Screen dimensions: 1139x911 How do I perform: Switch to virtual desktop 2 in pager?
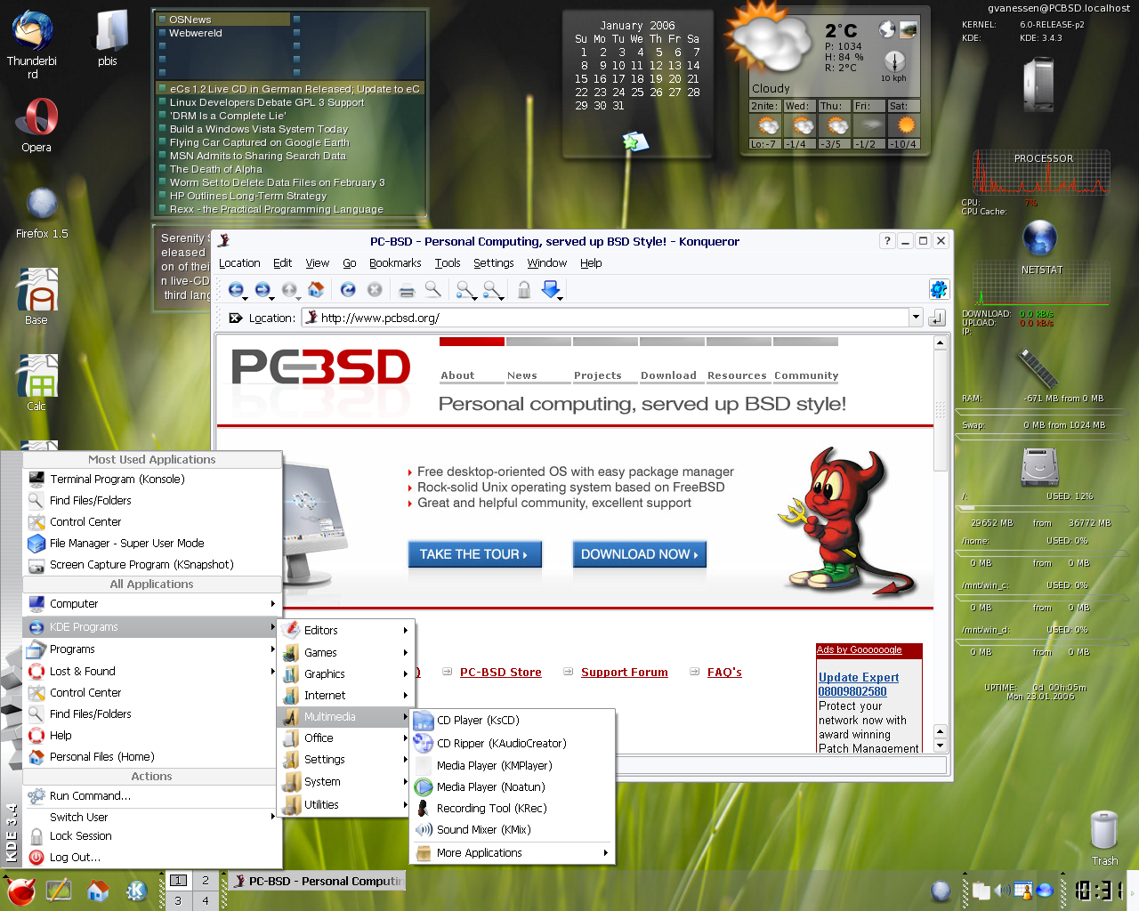(x=206, y=881)
